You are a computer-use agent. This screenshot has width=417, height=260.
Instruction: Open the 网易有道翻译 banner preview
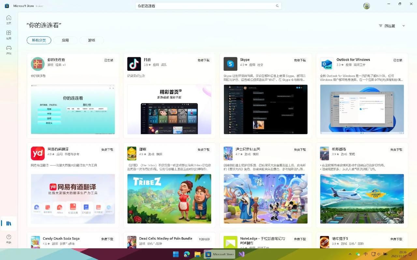pyautogui.click(x=73, y=199)
